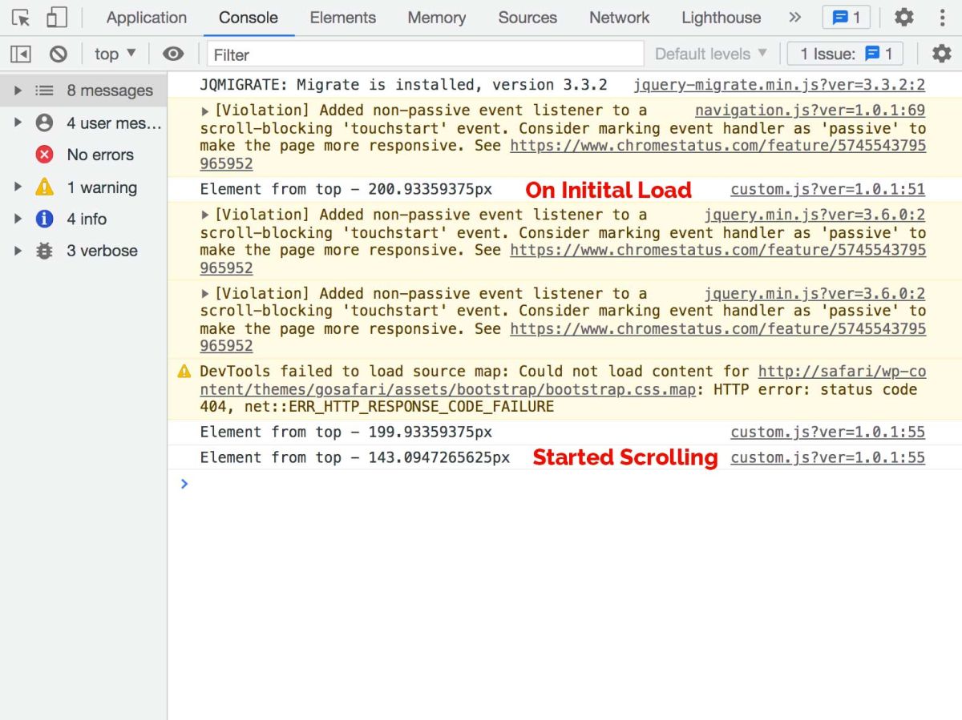Open the three-dot customize menu

tap(943, 18)
